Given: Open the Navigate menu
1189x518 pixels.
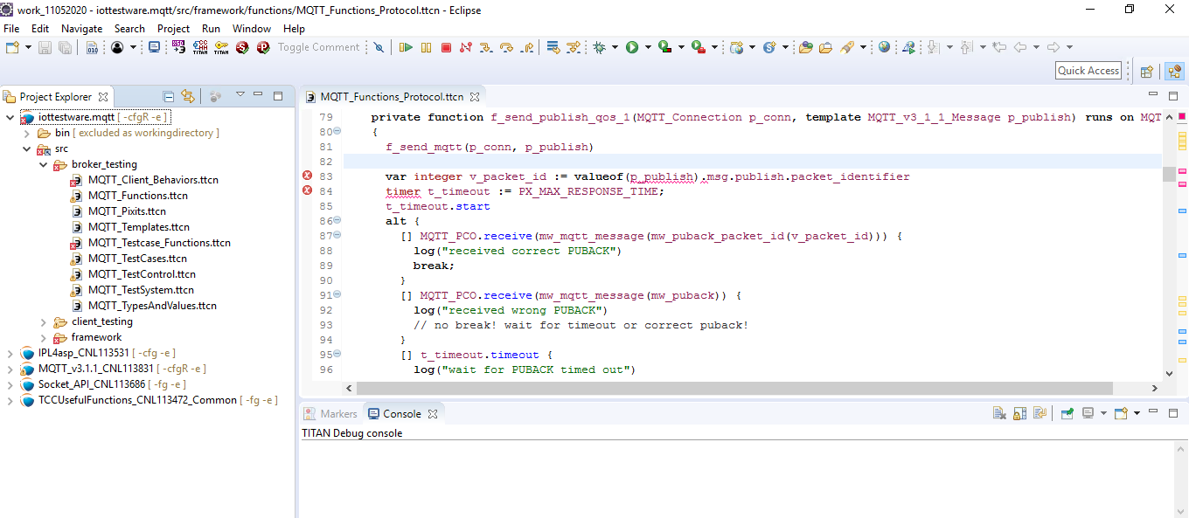Looking at the screenshot, I should click(81, 28).
